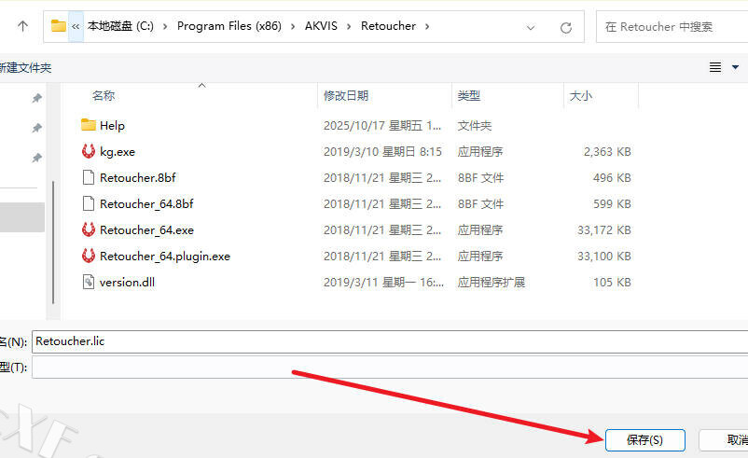Click the version.dll file icon

point(89,282)
